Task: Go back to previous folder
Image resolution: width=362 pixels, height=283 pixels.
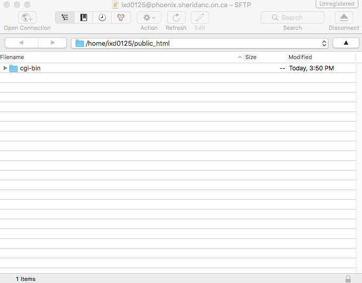Action: 21,43
